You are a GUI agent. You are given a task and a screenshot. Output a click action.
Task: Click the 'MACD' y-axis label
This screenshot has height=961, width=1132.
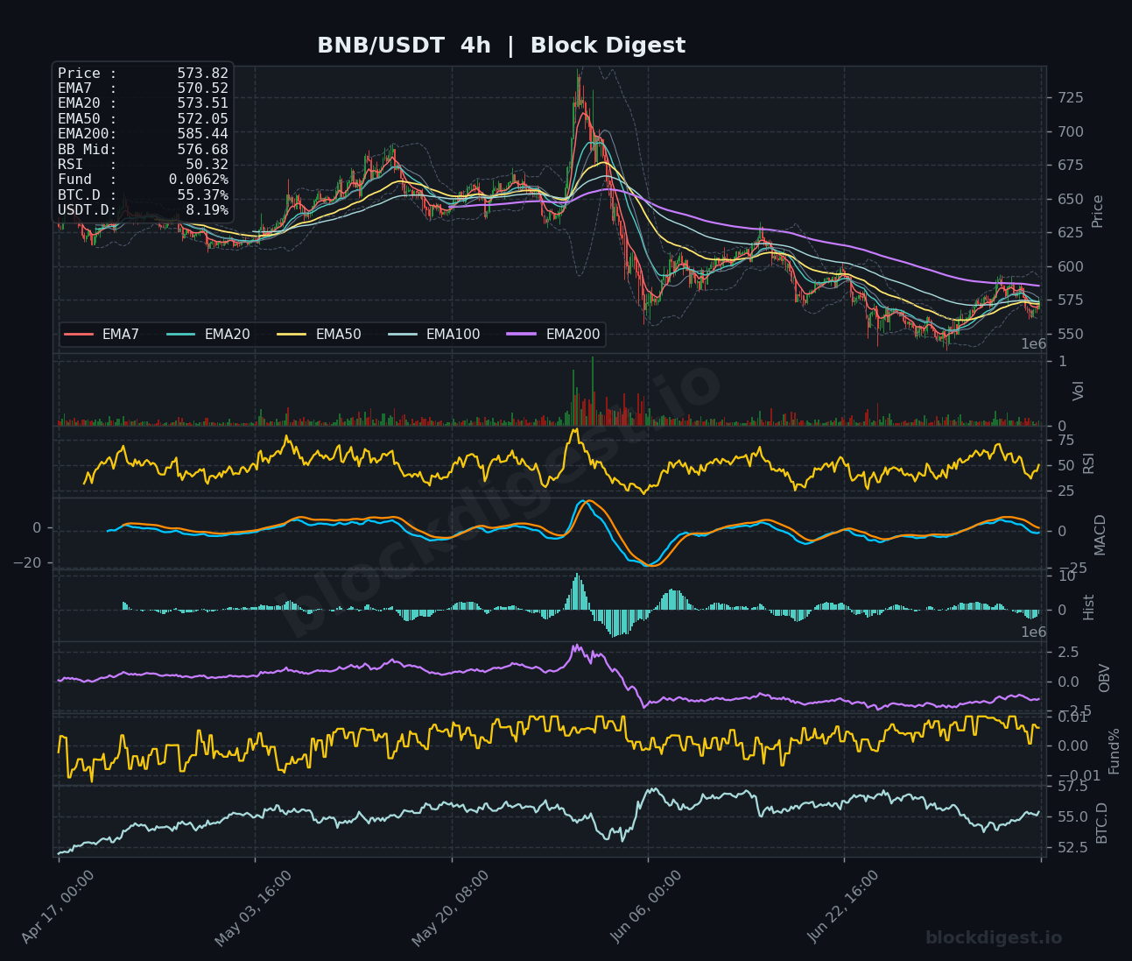pos(1100,534)
